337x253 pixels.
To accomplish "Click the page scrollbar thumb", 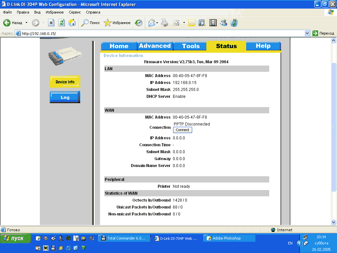I will [x=334, y=127].
